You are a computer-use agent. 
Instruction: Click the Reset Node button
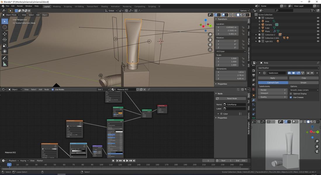pos(232,99)
